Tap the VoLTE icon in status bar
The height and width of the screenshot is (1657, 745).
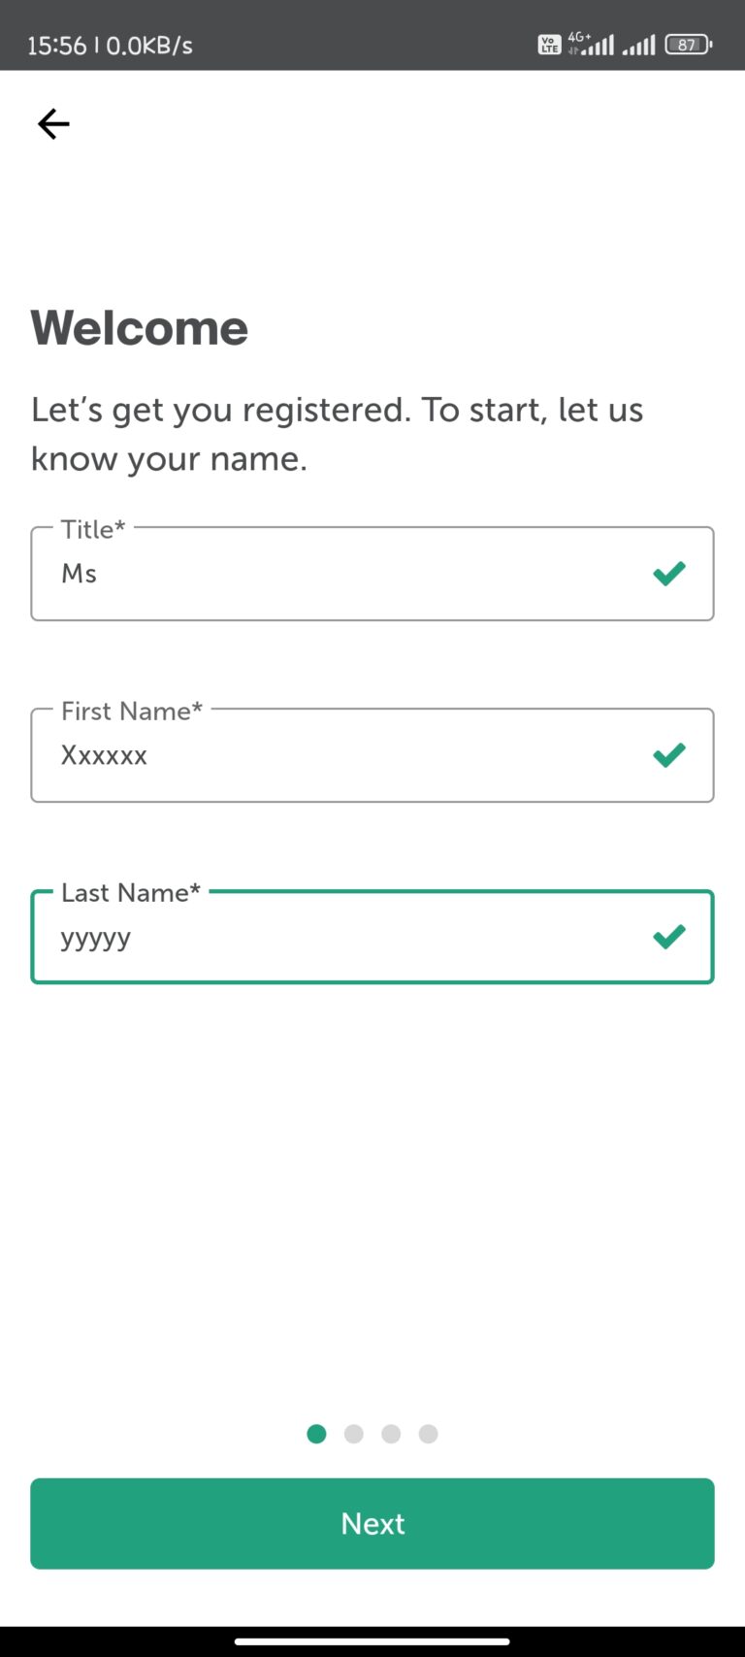click(x=549, y=45)
